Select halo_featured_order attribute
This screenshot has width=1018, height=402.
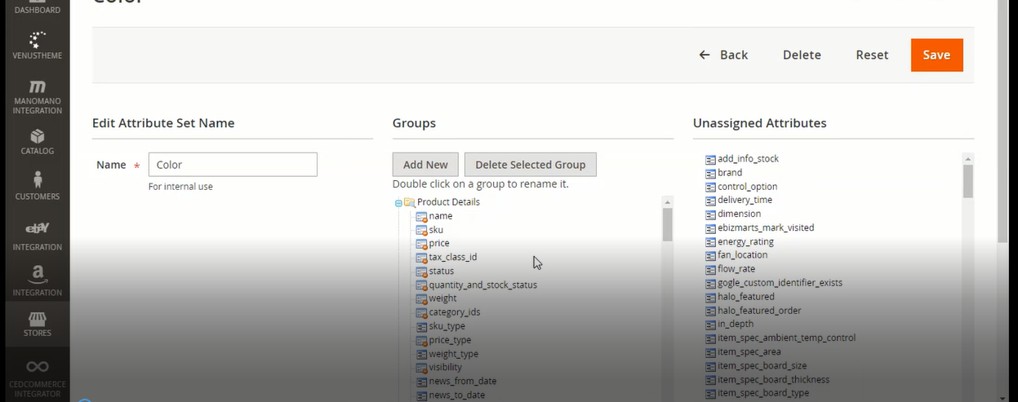click(x=759, y=311)
